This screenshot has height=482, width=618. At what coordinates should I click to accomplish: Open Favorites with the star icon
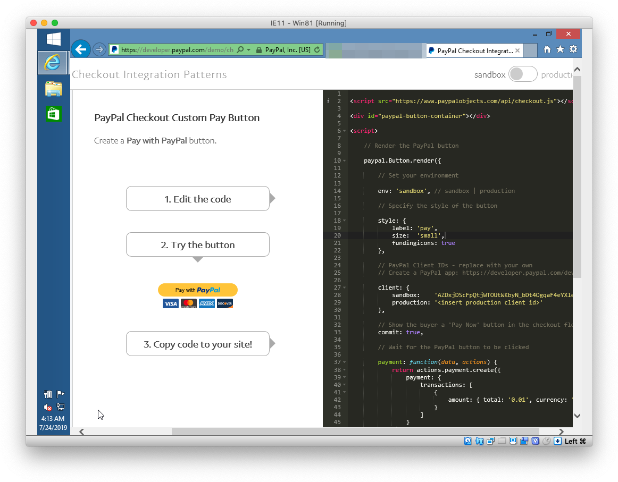[x=560, y=49]
